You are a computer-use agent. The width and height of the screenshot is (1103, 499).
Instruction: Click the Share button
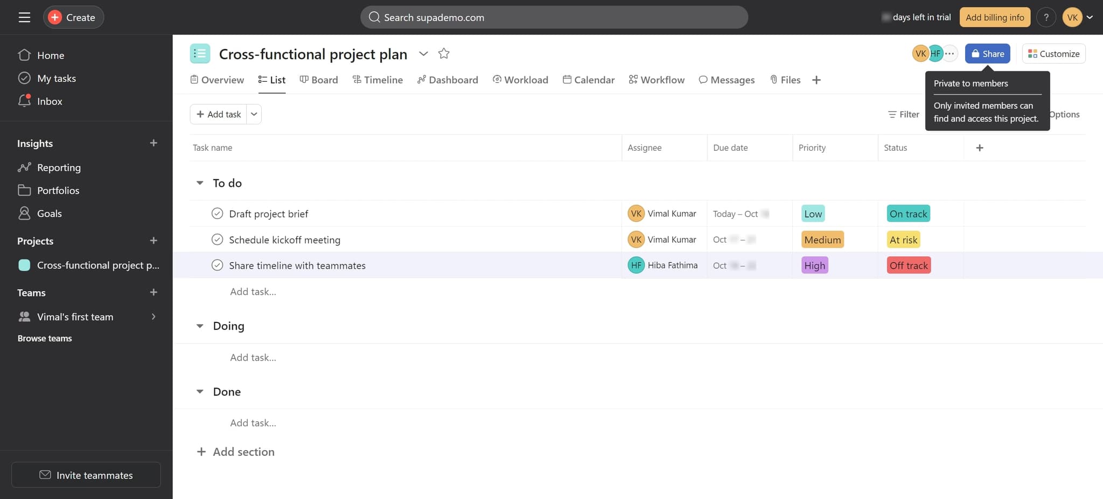[987, 53]
